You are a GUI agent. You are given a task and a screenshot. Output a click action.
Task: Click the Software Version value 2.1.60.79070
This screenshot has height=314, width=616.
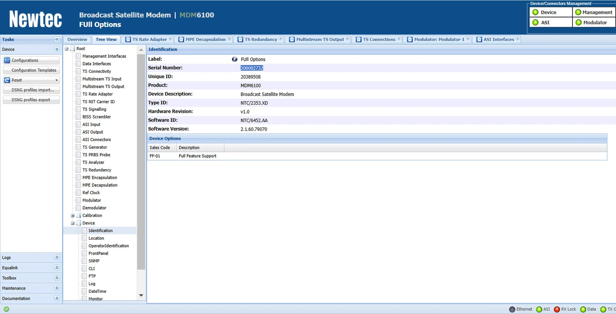(253, 129)
